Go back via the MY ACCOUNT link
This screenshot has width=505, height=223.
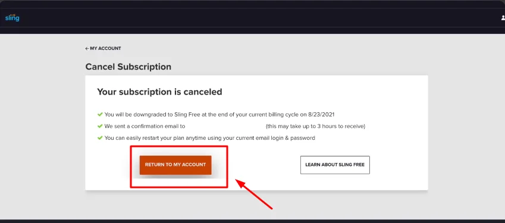coord(103,49)
